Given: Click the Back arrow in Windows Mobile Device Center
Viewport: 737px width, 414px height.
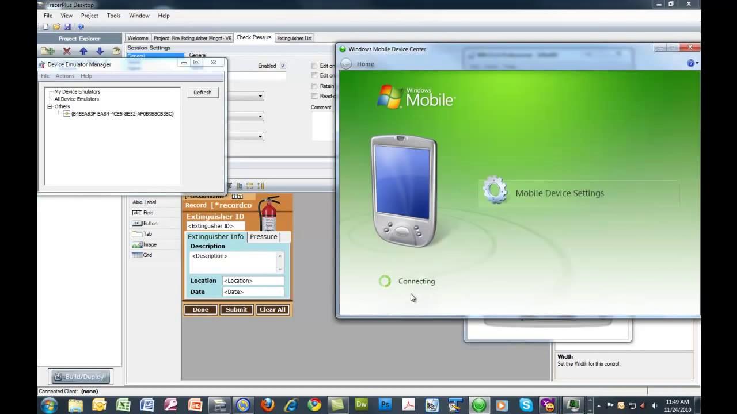Looking at the screenshot, I should [x=346, y=64].
